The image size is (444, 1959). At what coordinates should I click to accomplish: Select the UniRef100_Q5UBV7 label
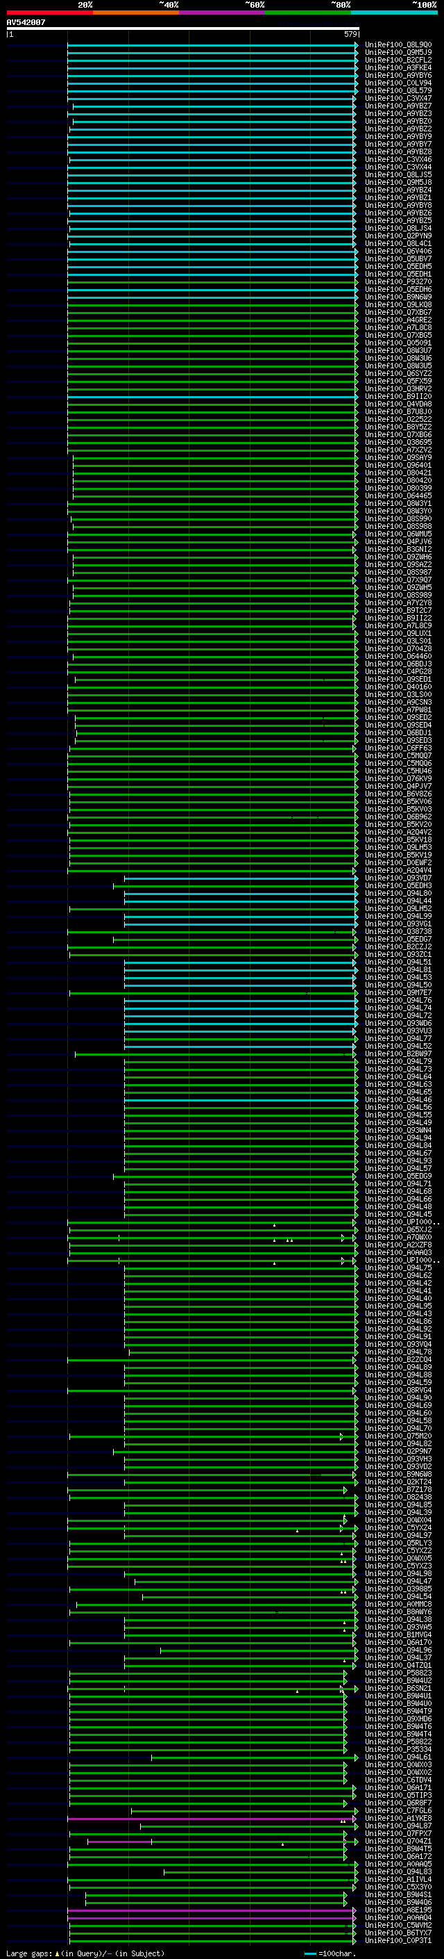click(x=398, y=259)
